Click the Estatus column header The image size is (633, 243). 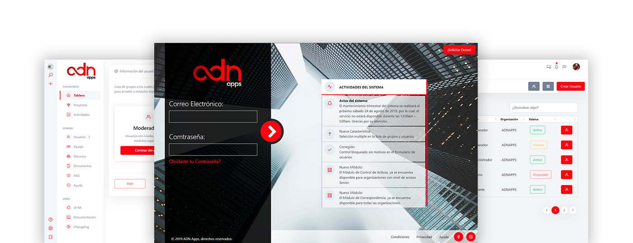[x=534, y=119]
